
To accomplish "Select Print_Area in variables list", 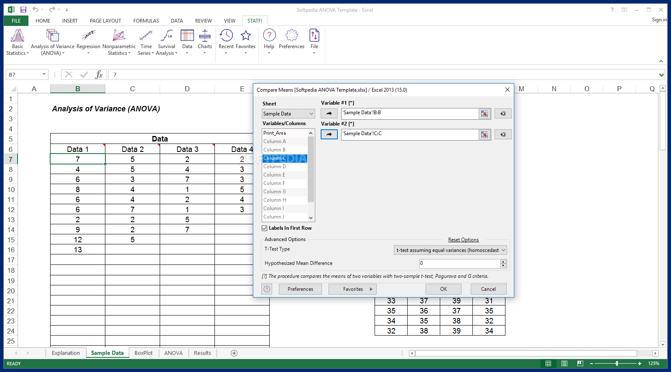I will 285,133.
